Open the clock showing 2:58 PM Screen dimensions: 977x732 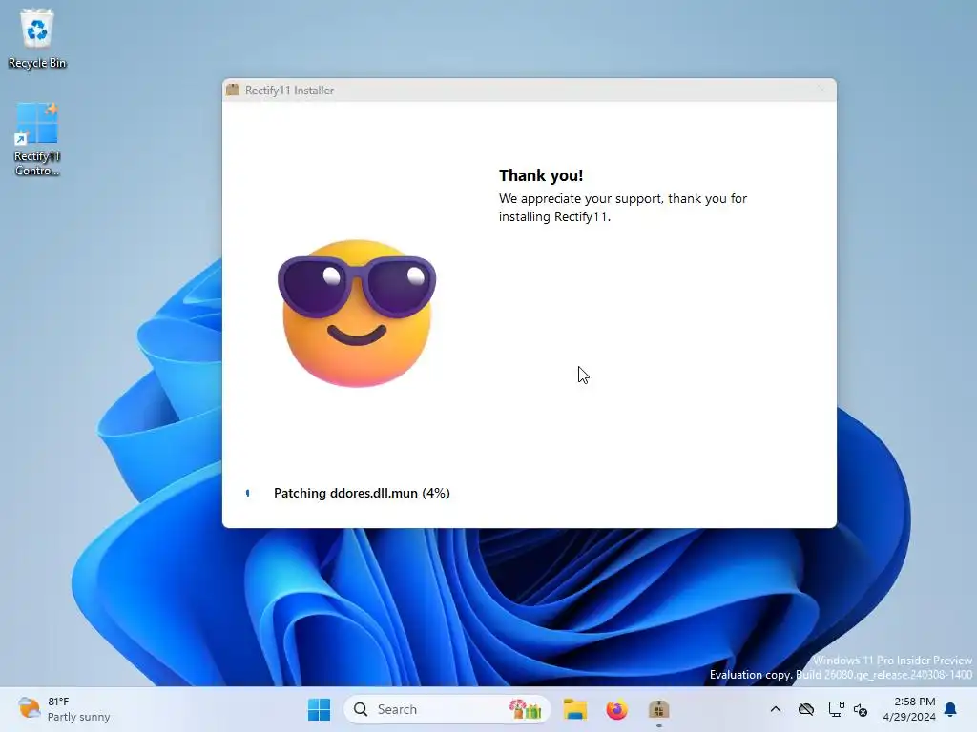pyautogui.click(x=909, y=709)
